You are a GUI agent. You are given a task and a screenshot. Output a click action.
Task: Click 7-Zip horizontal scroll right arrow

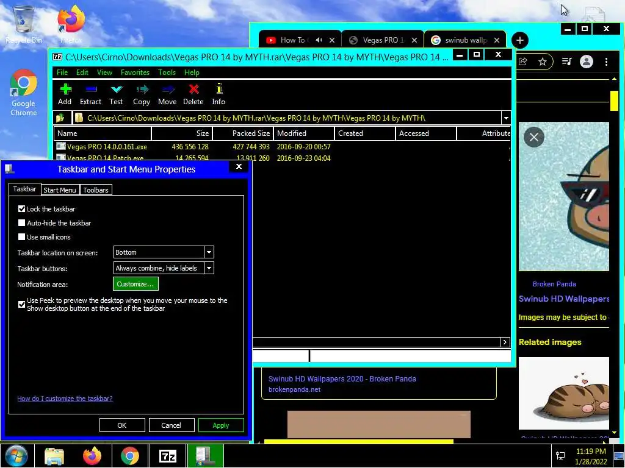click(x=505, y=342)
